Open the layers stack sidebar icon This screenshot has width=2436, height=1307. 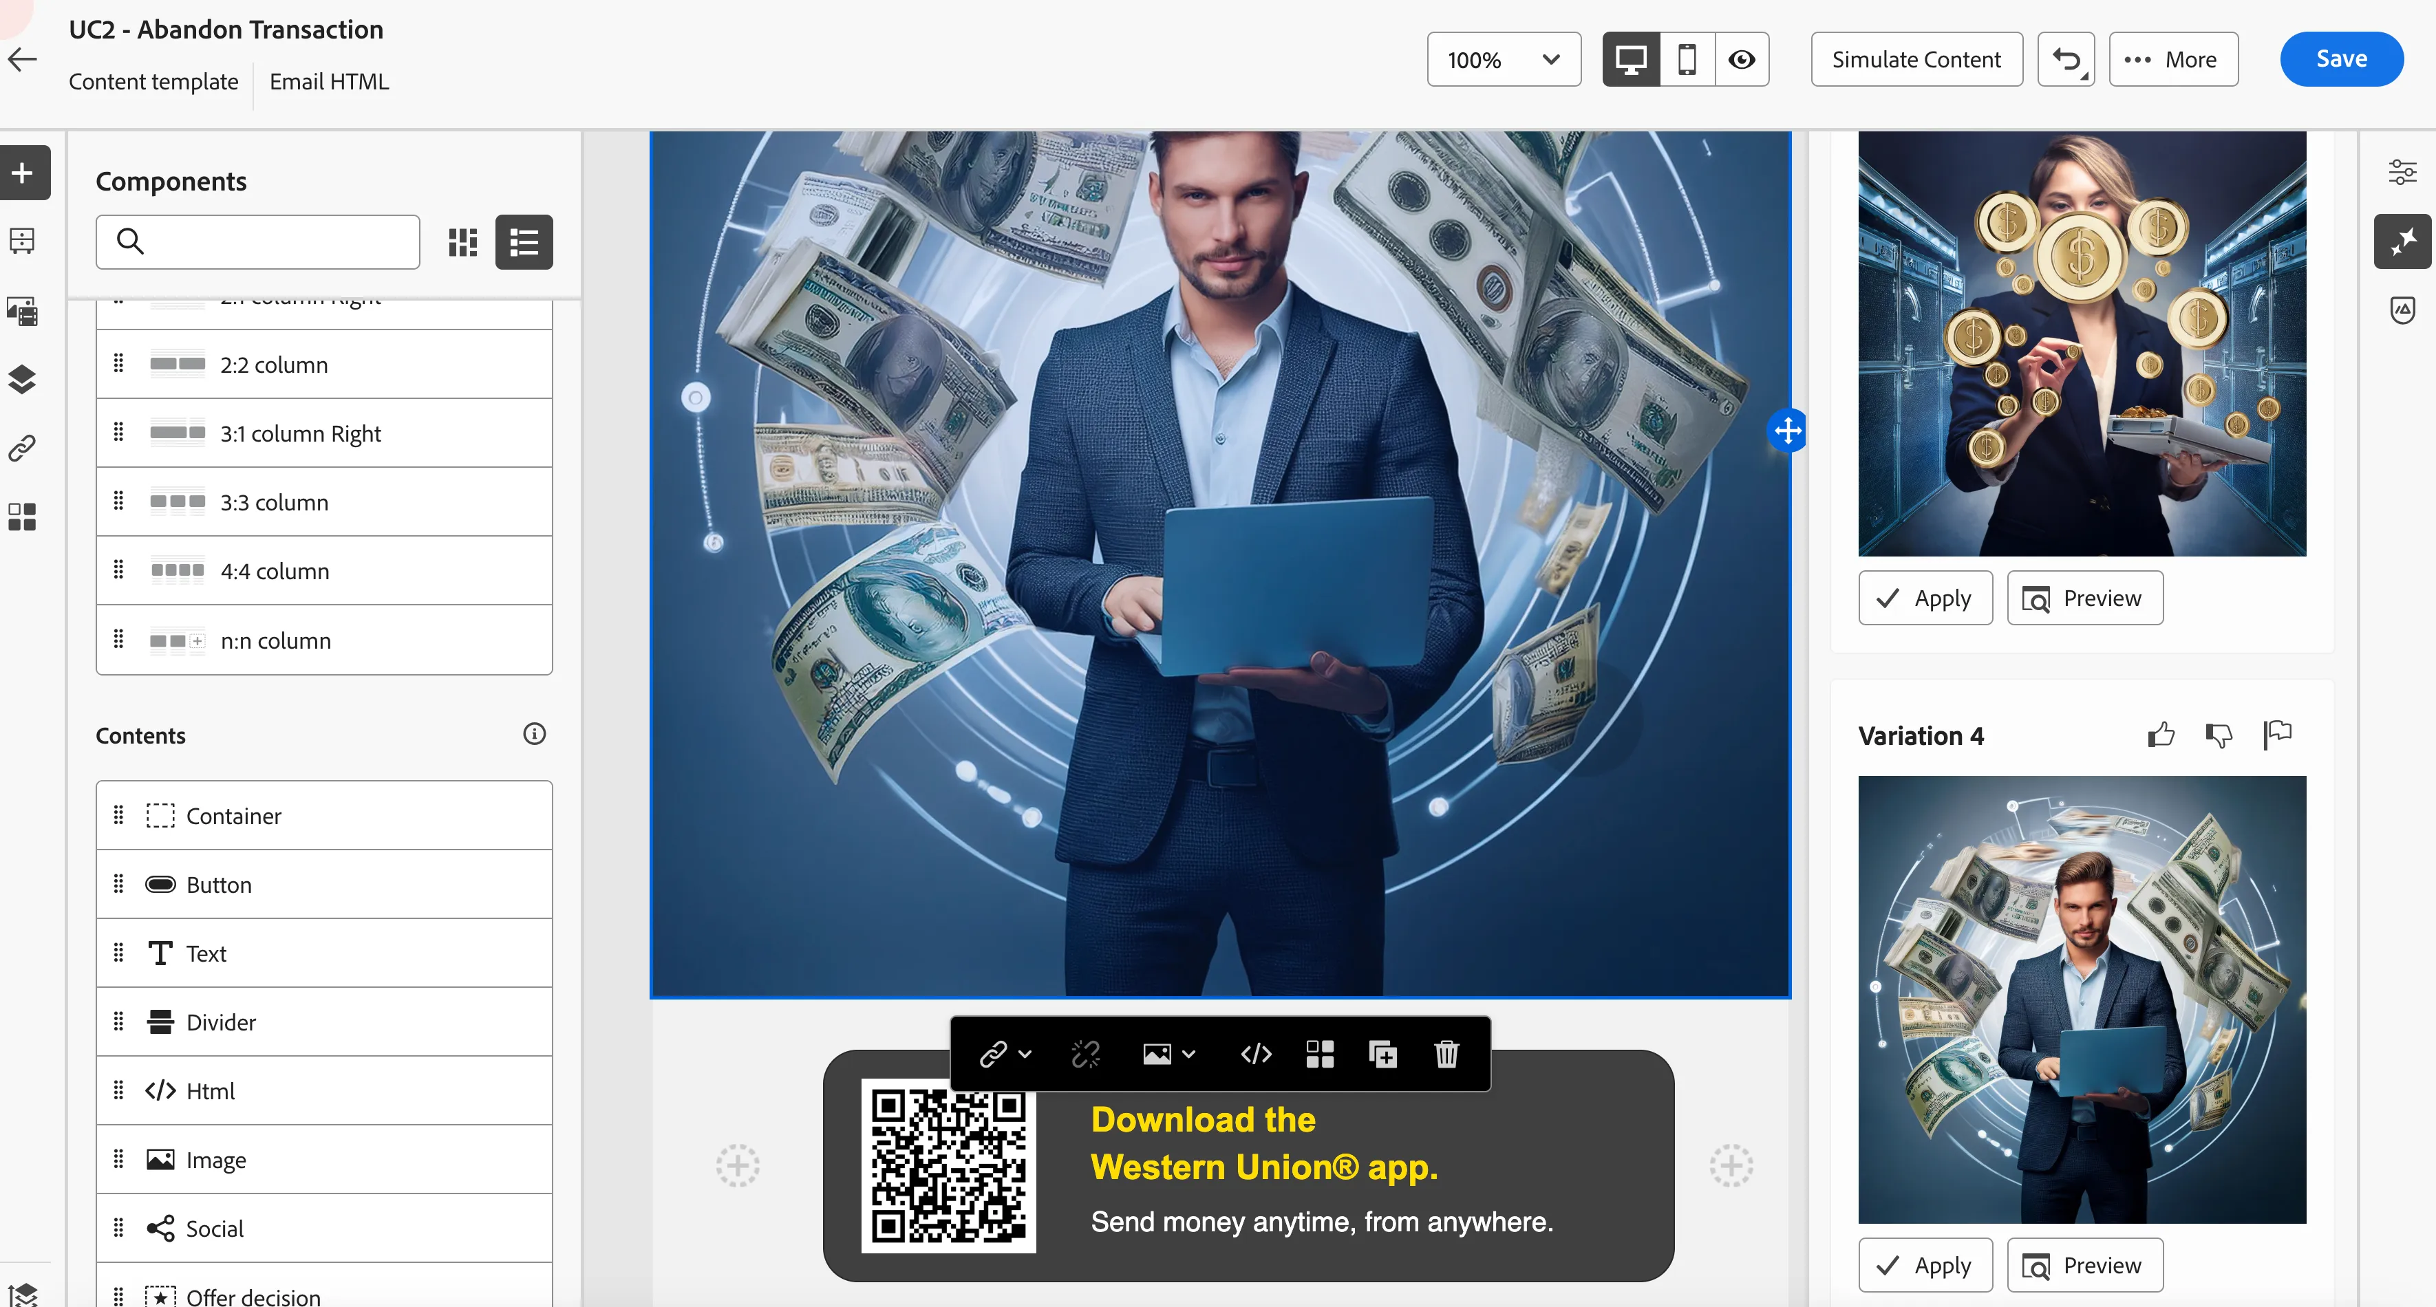pos(22,379)
